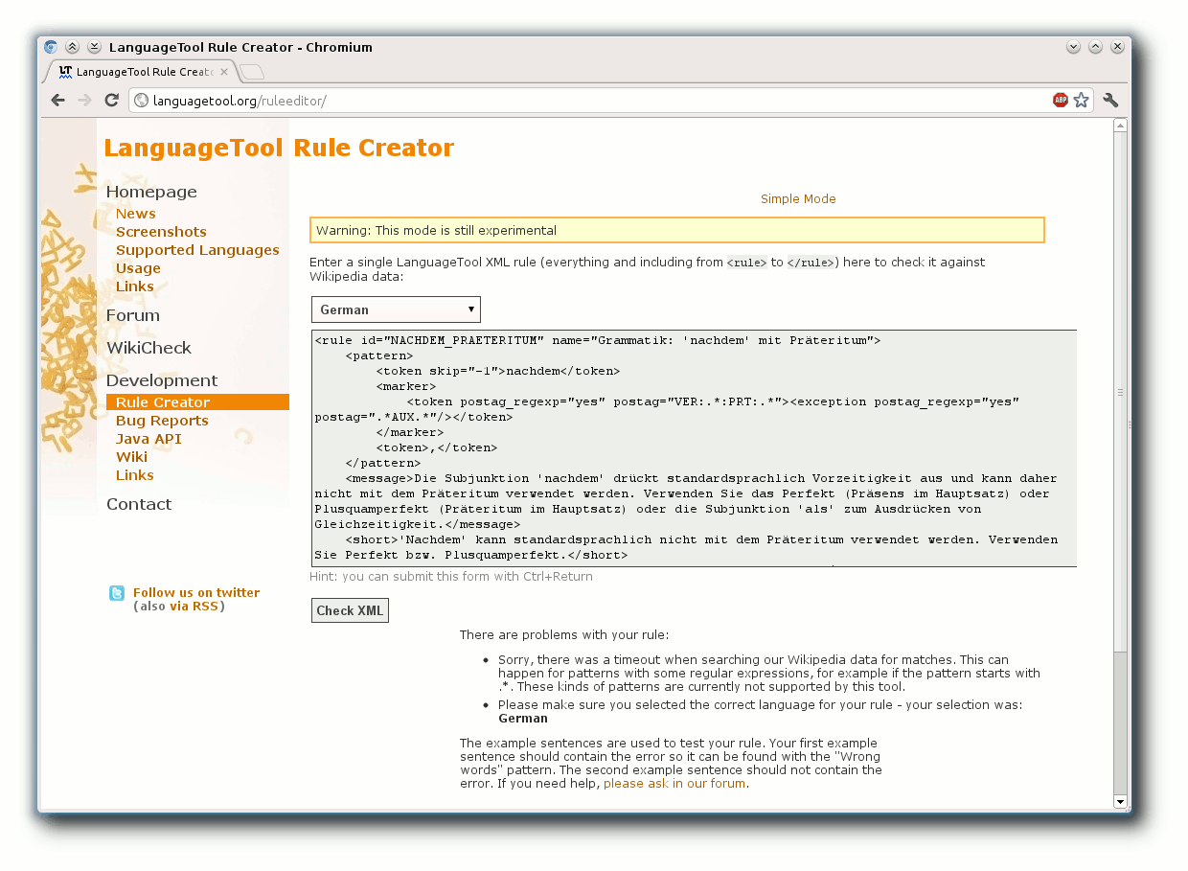Close the LanguageTool Rule Creator tab
This screenshot has height=871, width=1188.
tap(224, 72)
